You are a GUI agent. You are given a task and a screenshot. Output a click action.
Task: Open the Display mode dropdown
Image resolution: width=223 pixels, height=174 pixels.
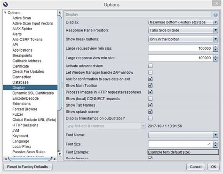183,22
